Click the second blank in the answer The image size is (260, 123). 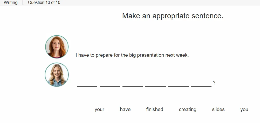(110, 84)
